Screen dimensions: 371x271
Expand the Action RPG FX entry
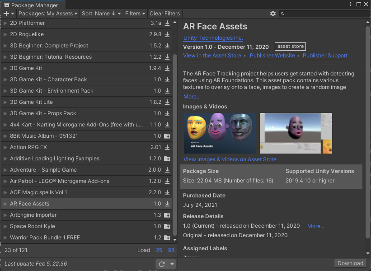pos(5,147)
